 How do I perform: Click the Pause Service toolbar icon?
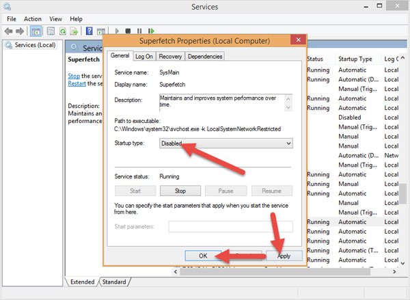coord(139,31)
